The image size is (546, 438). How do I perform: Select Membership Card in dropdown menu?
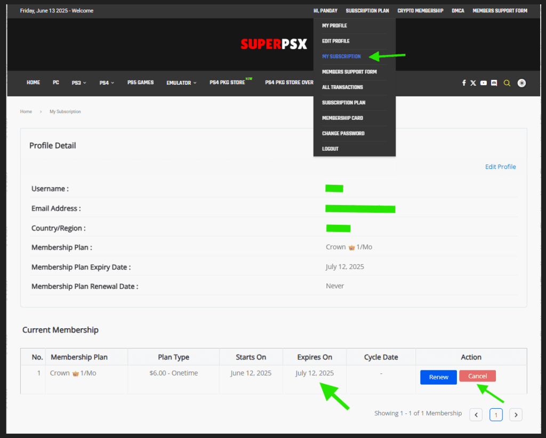tap(342, 118)
